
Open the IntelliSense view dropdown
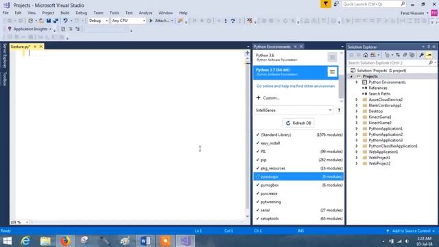point(294,110)
